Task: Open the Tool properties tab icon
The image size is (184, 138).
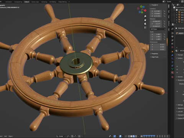Action: pos(172,29)
